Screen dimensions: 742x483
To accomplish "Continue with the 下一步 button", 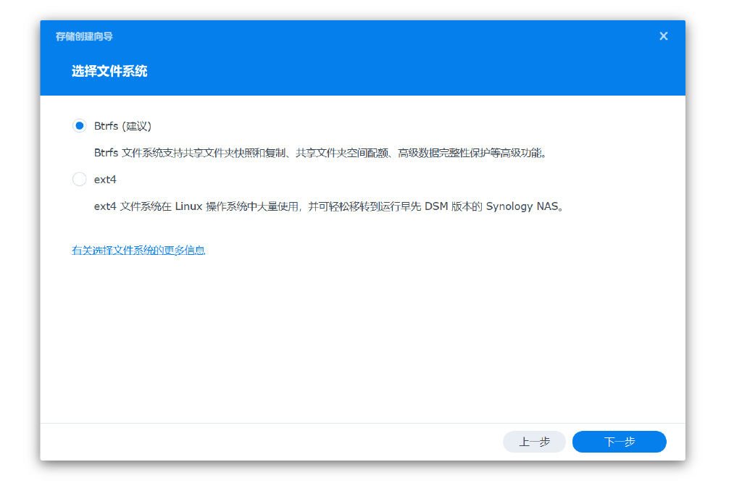I will pos(619,442).
